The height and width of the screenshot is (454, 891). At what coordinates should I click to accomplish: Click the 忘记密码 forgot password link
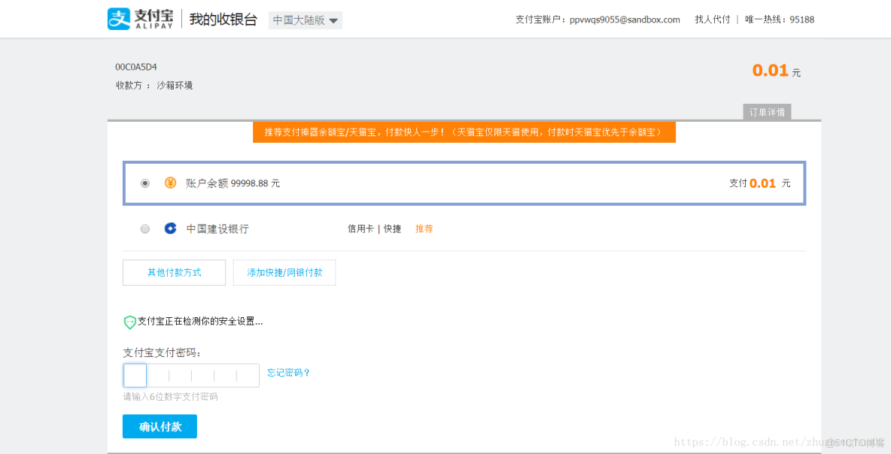288,374
